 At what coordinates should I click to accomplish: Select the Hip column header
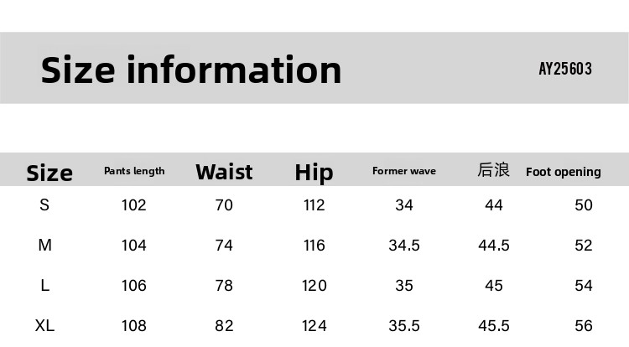pos(314,173)
